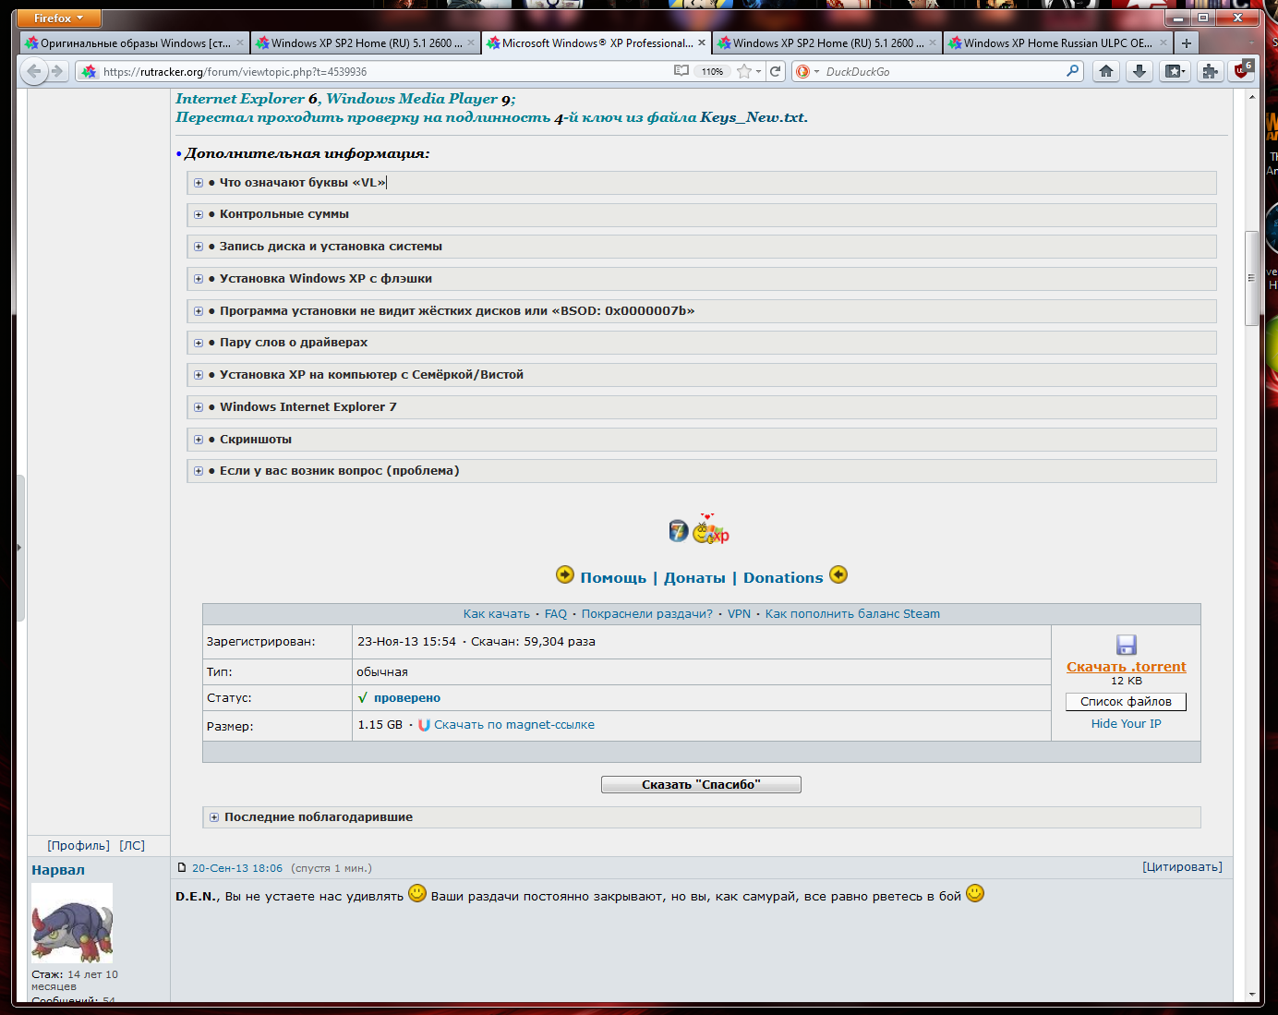
Task: Open the Firefox home page icon
Action: [1106, 71]
